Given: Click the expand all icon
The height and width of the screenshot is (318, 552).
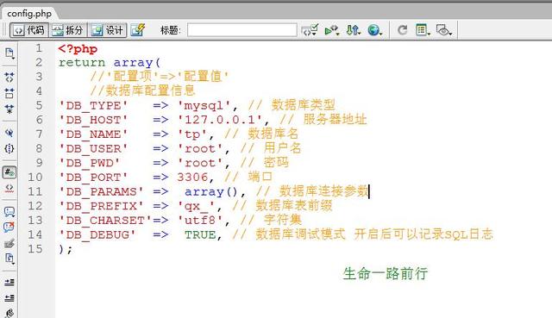Looking at the screenshot, I should pyautogui.click(x=9, y=109).
